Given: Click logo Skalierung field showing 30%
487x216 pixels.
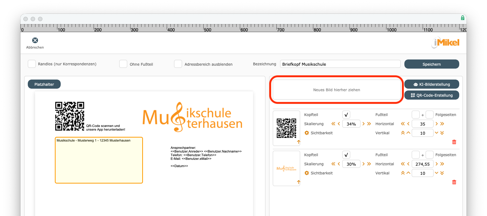Looking at the screenshot, I should point(351,164).
